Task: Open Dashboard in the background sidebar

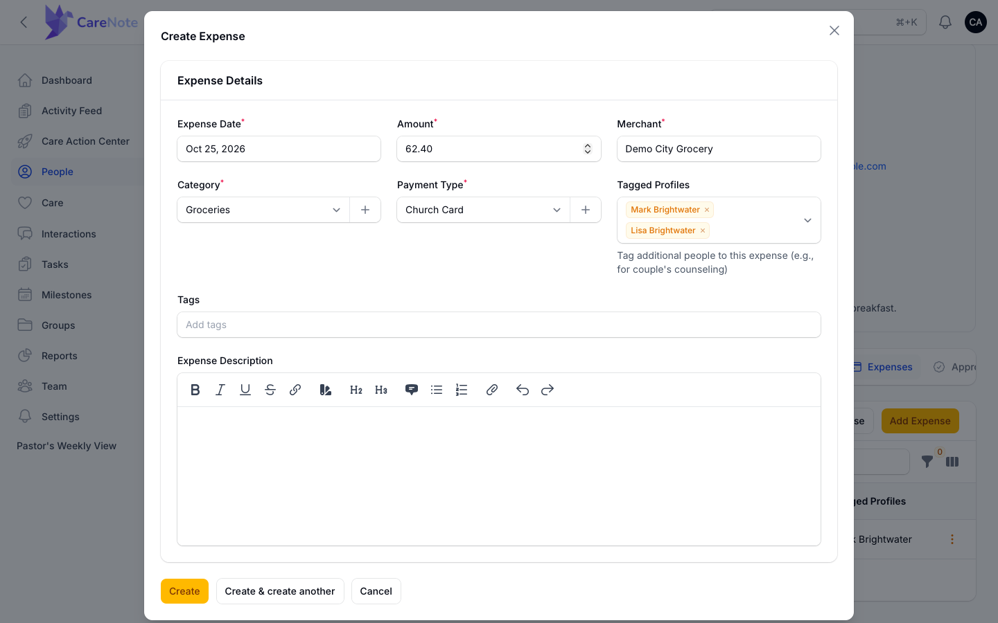Action: point(67,80)
